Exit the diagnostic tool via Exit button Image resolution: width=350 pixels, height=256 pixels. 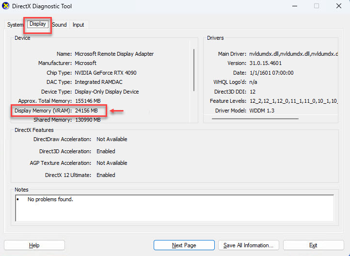313,245
